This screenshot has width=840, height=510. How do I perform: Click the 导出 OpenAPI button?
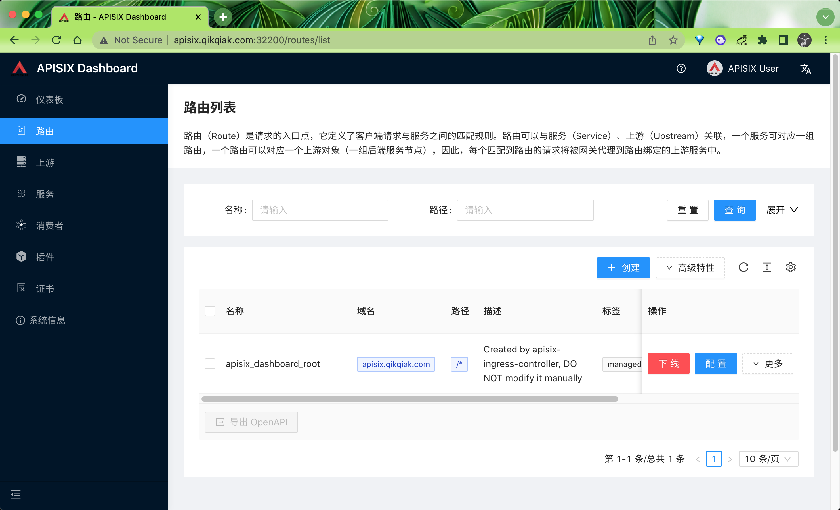pyautogui.click(x=251, y=422)
